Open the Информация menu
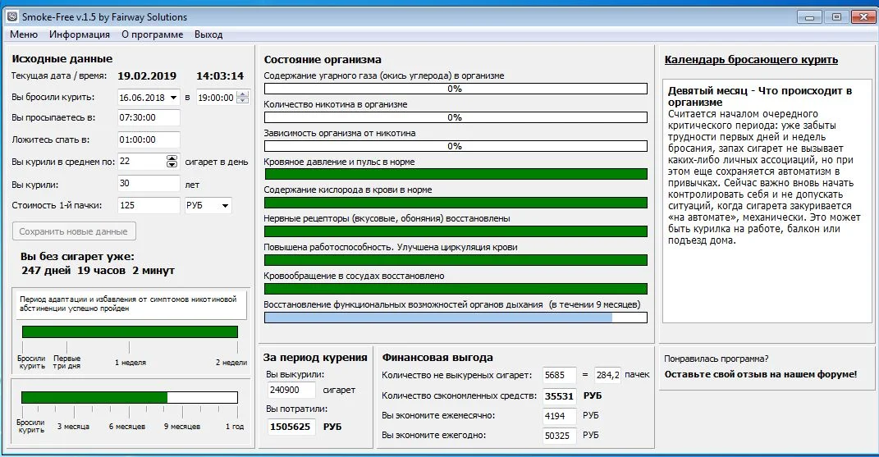879x457 pixels. 80,34
